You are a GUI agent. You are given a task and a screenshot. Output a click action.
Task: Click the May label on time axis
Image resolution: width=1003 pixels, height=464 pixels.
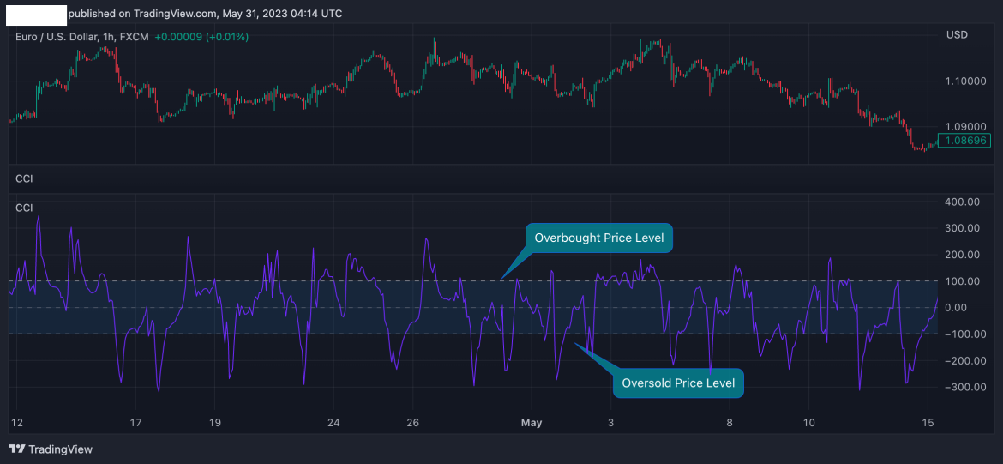pos(532,422)
